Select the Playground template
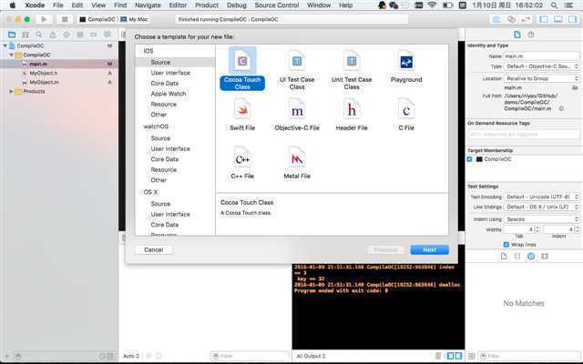Screen dimensions: 583x364 [406, 66]
